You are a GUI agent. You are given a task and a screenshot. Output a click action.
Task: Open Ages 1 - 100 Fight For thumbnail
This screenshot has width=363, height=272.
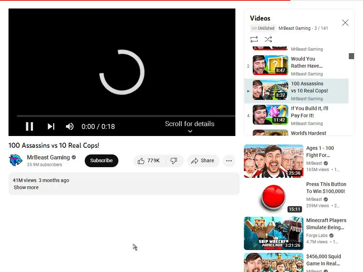(x=273, y=161)
